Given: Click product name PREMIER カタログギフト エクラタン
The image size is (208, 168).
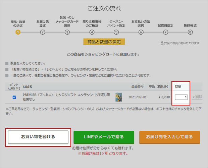Looking at the screenshot, I should pos(66,97).
